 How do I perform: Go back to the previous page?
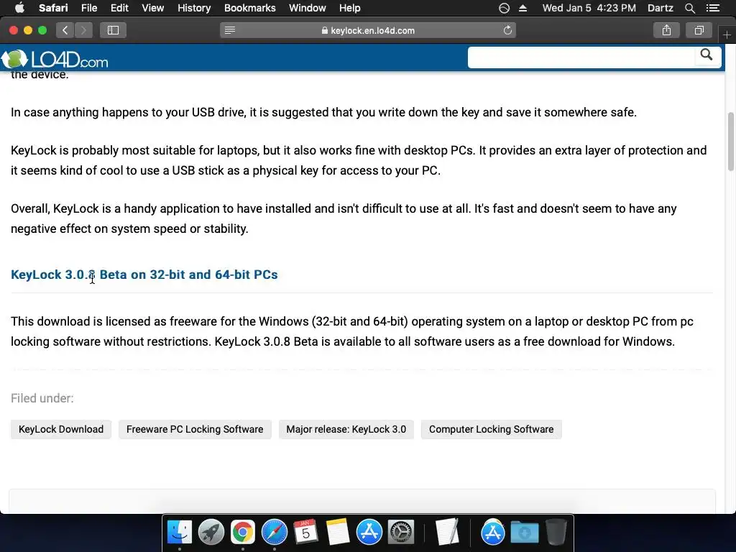pyautogui.click(x=65, y=30)
